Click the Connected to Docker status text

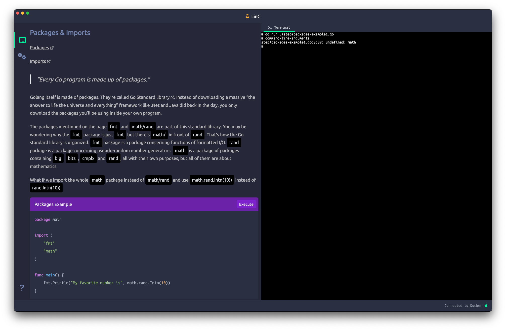[x=463, y=306]
